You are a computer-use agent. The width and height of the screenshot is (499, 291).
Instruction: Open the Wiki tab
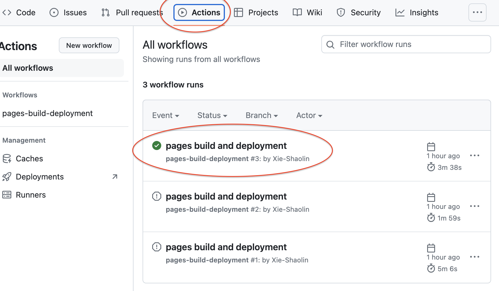(307, 12)
